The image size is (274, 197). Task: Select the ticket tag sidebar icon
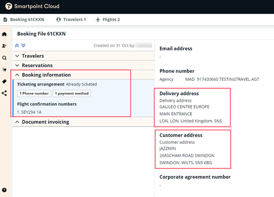click(x=5, y=81)
